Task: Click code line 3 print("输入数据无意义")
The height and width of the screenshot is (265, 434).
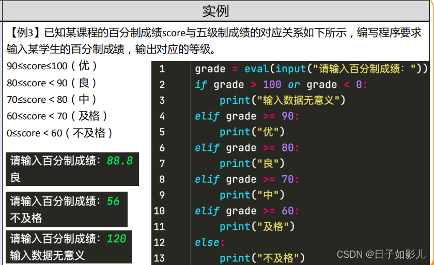Action: point(283,100)
